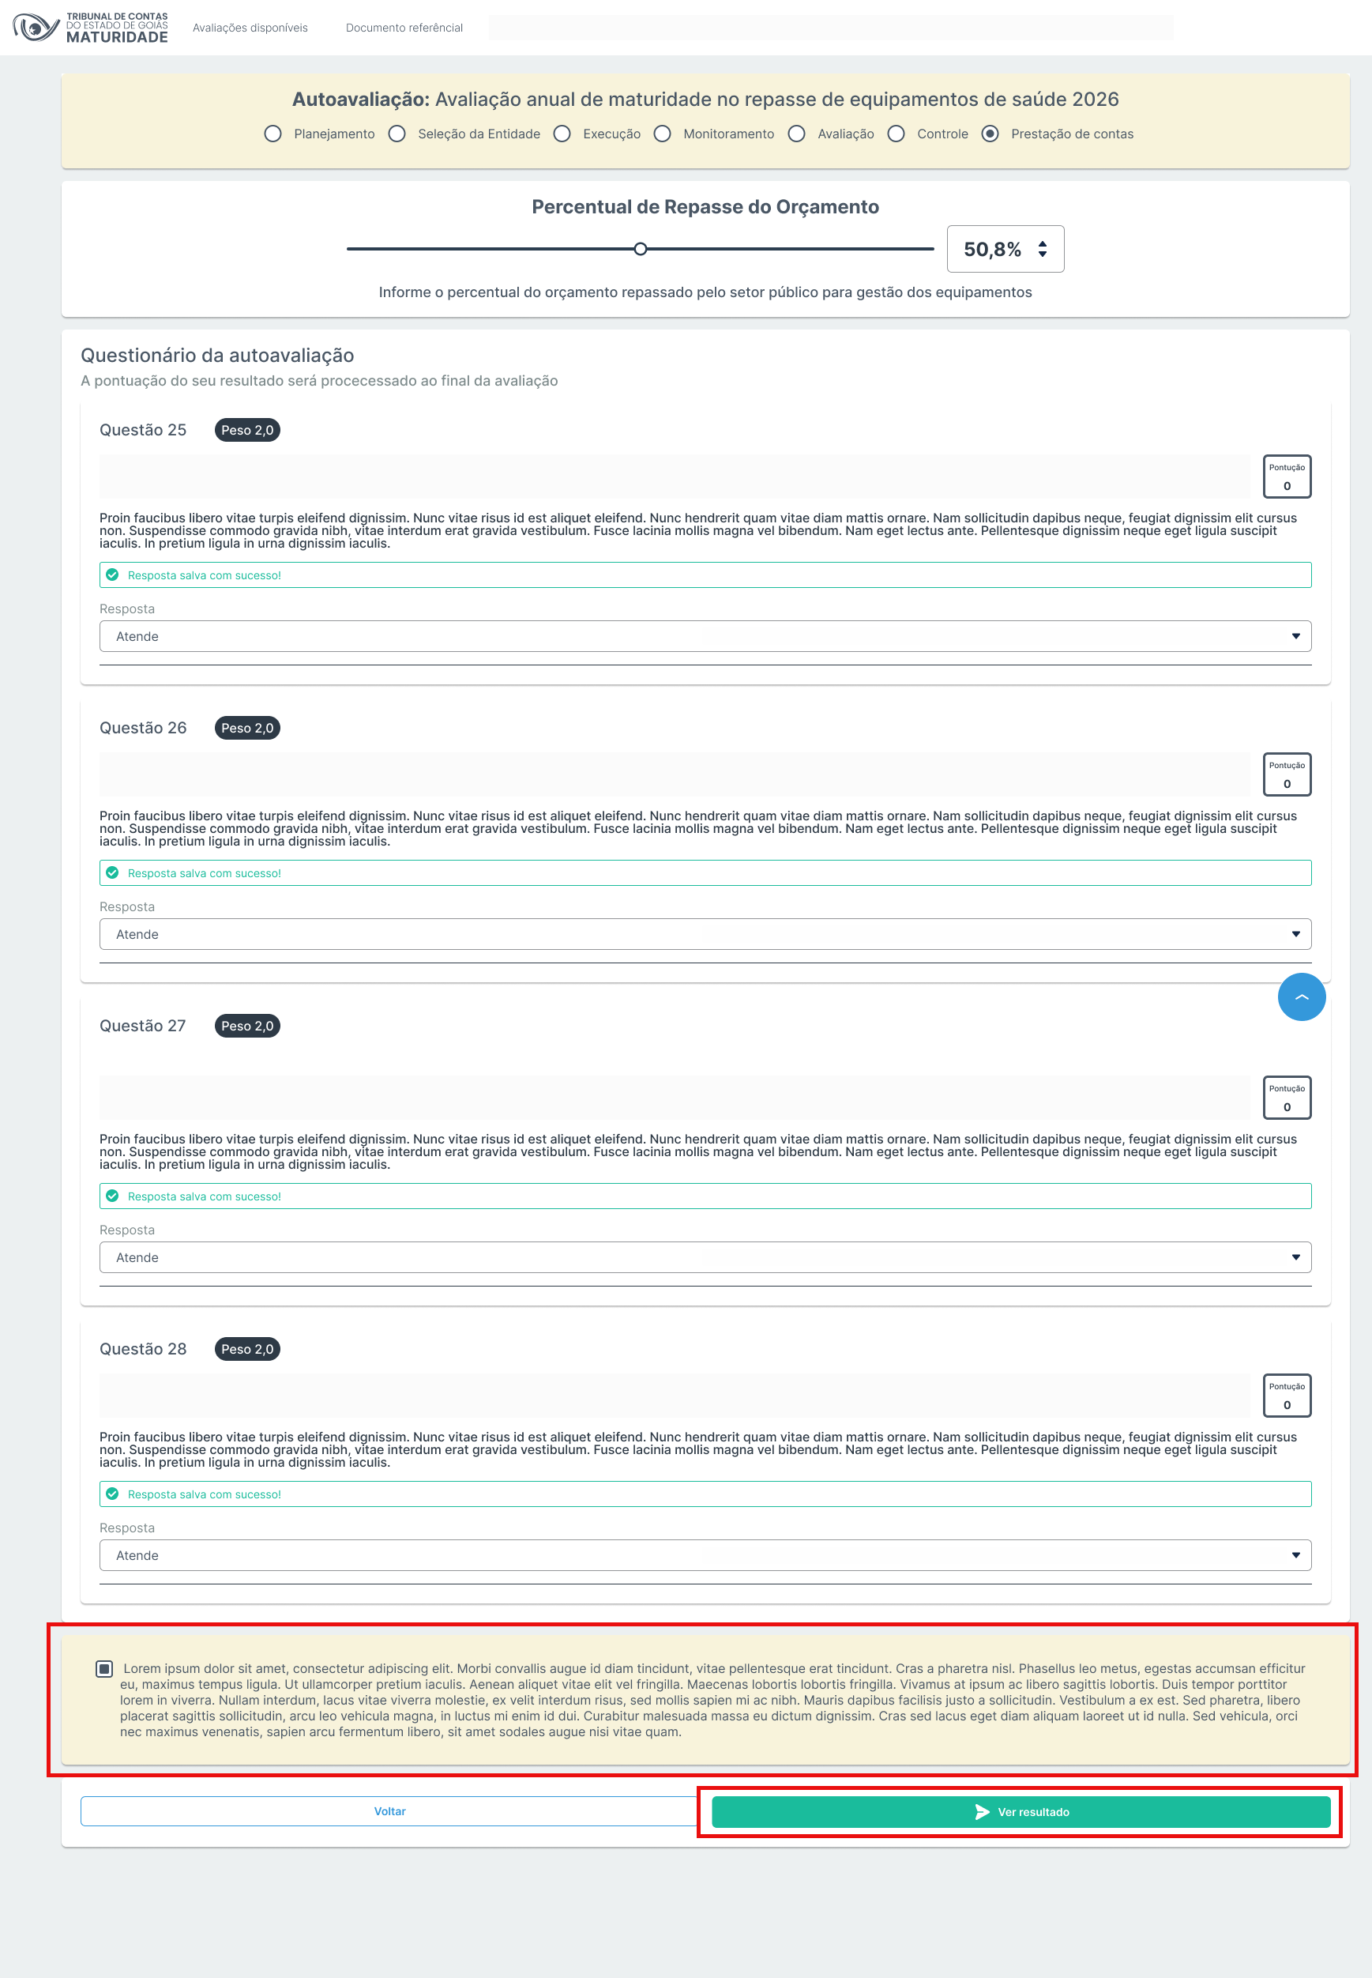Click the Voltar button

(389, 1811)
